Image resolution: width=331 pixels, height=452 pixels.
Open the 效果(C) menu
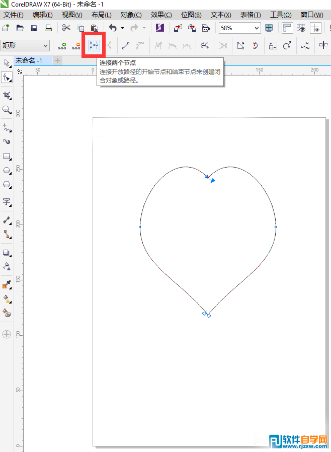[161, 15]
